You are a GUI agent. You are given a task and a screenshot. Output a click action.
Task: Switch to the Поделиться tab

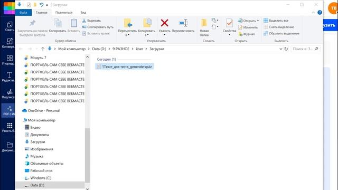(x=64, y=13)
